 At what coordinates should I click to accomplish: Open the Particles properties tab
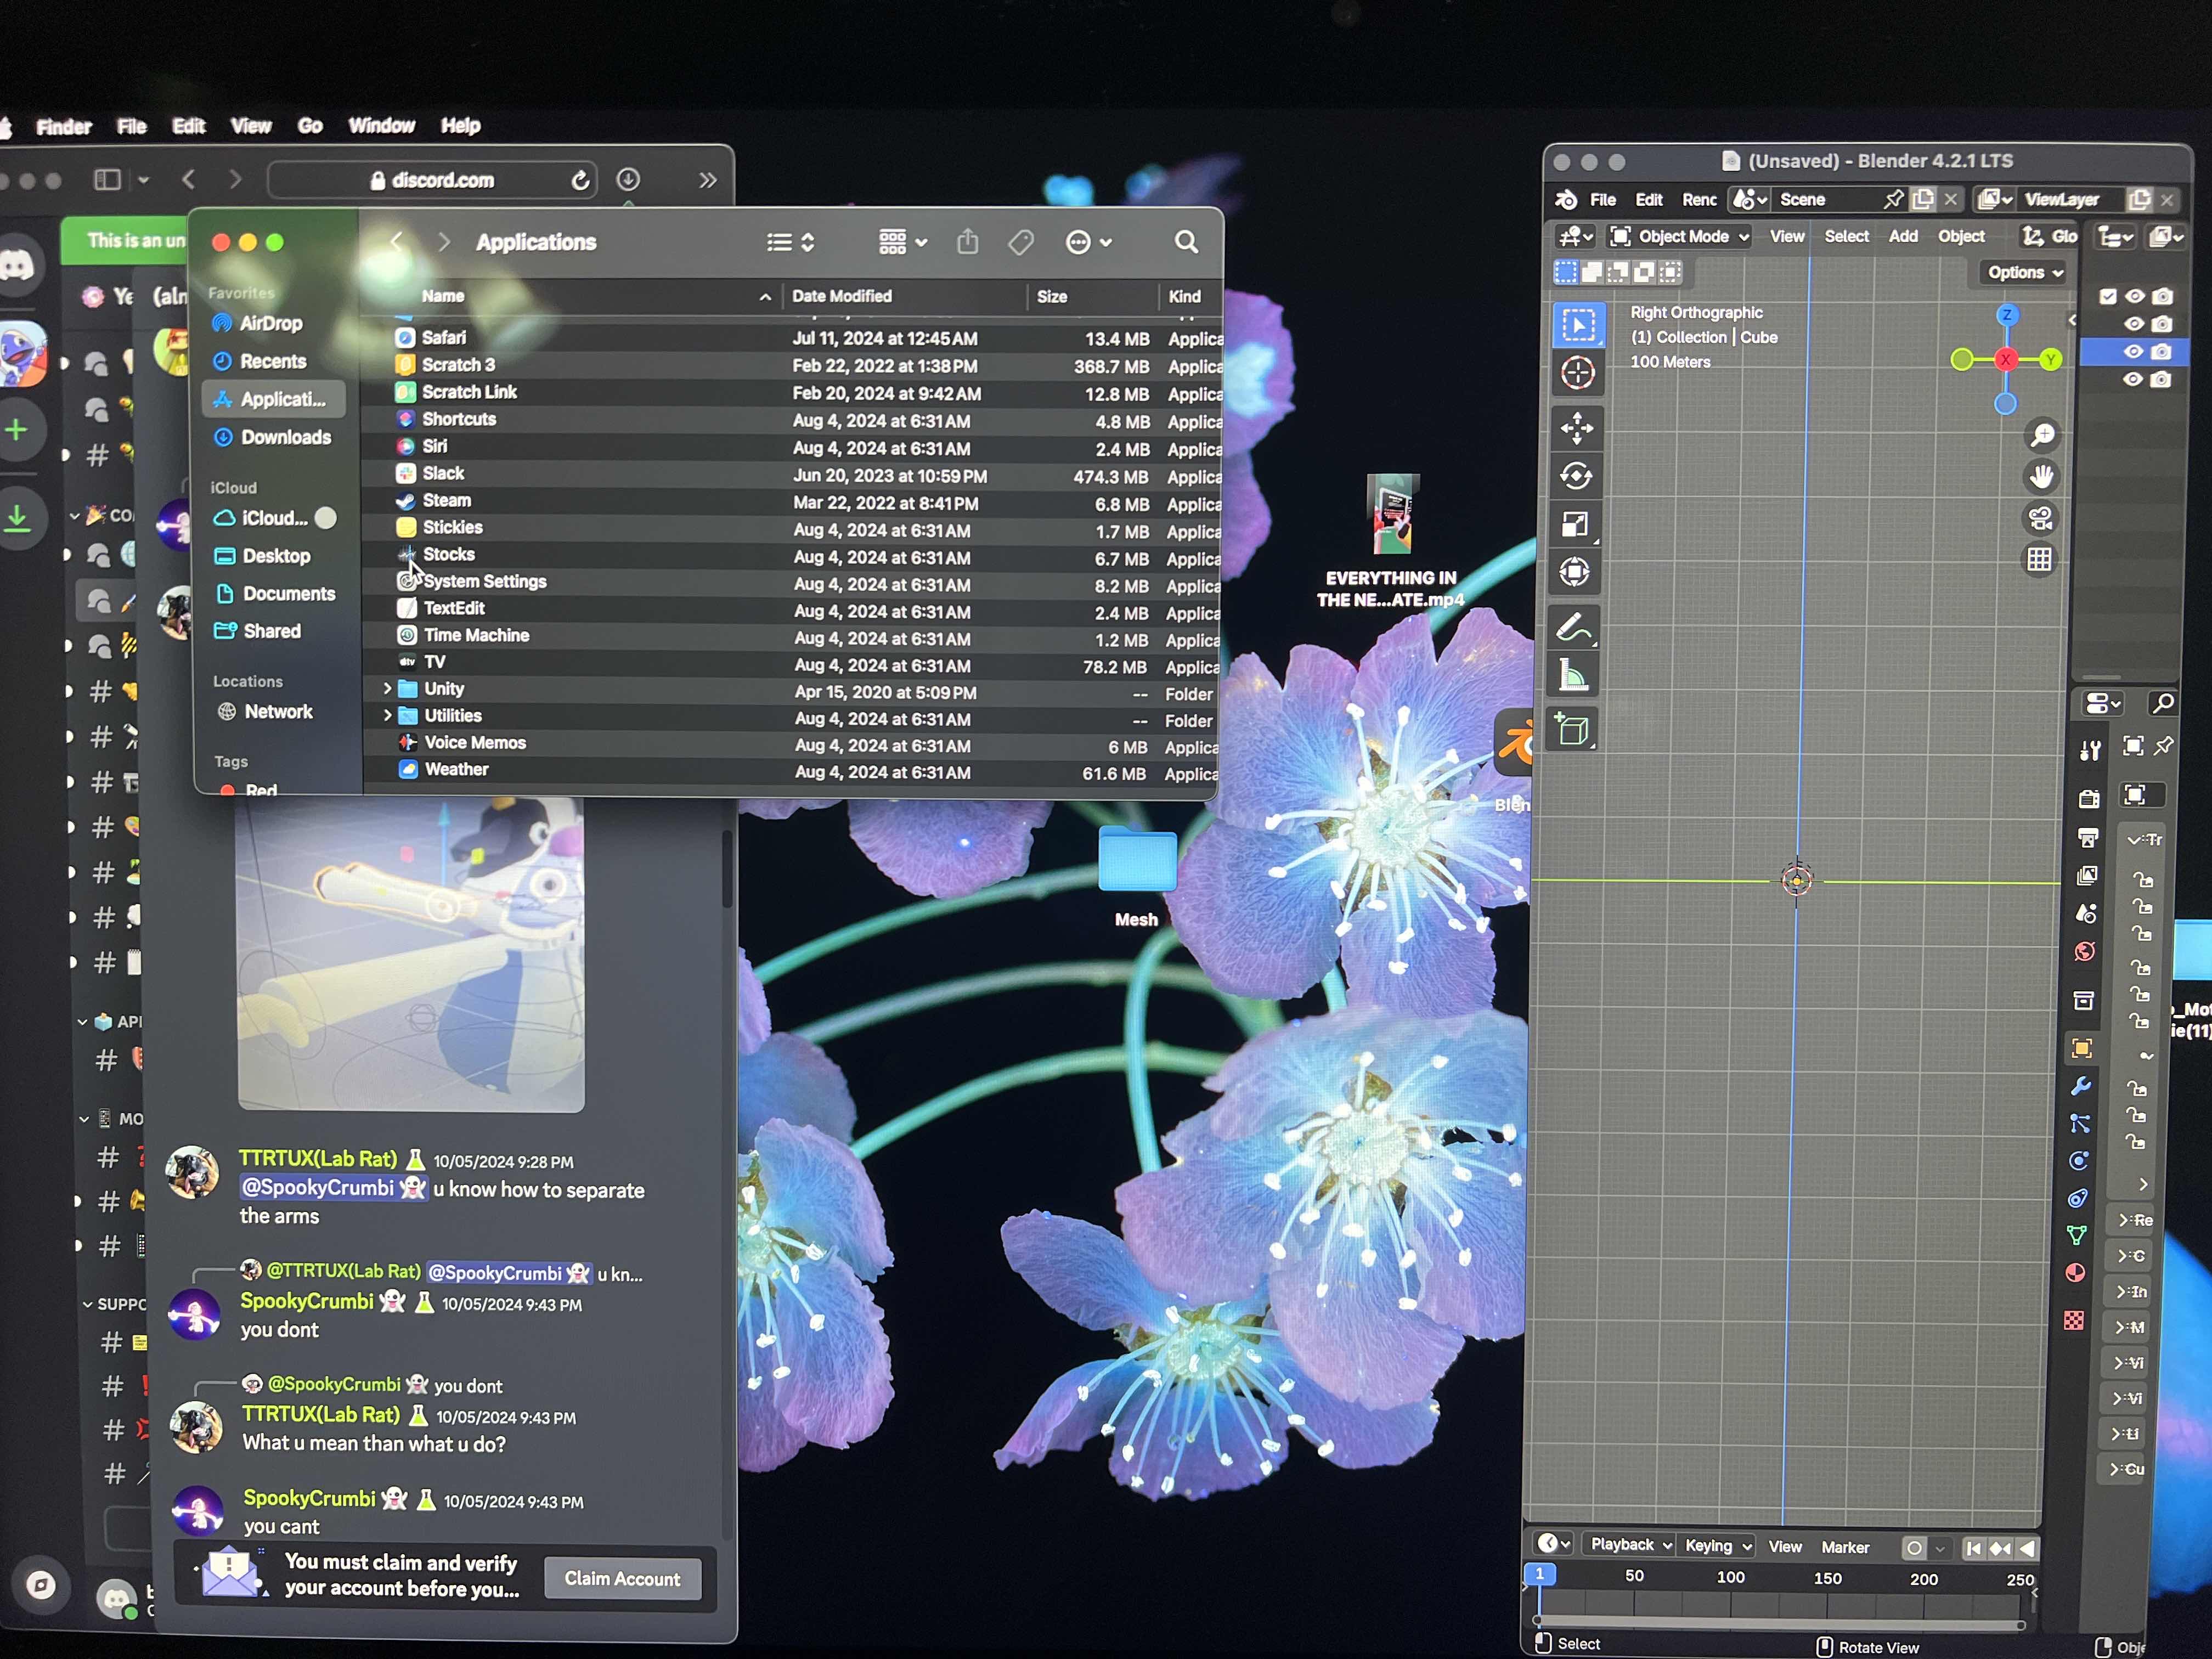(x=2080, y=1124)
